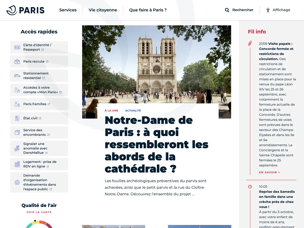
Task: Click the Paris logo in the header
Action: point(25,10)
